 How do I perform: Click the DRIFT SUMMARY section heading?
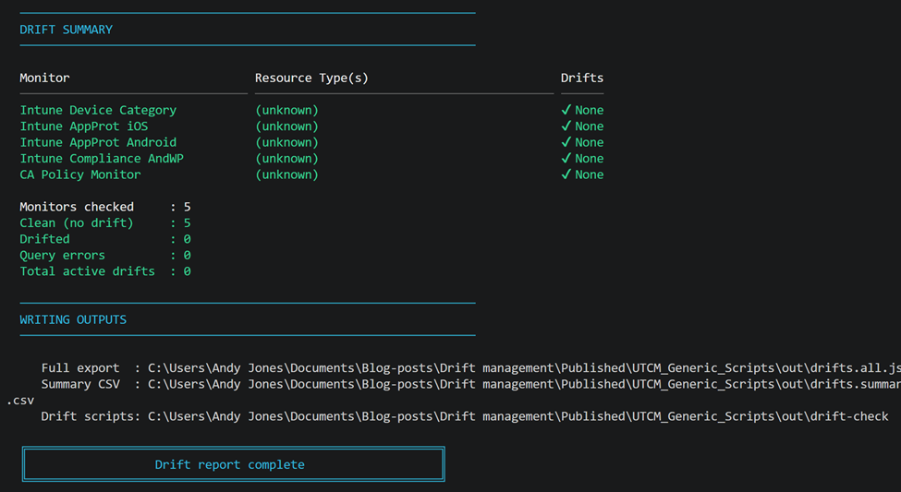(x=66, y=30)
